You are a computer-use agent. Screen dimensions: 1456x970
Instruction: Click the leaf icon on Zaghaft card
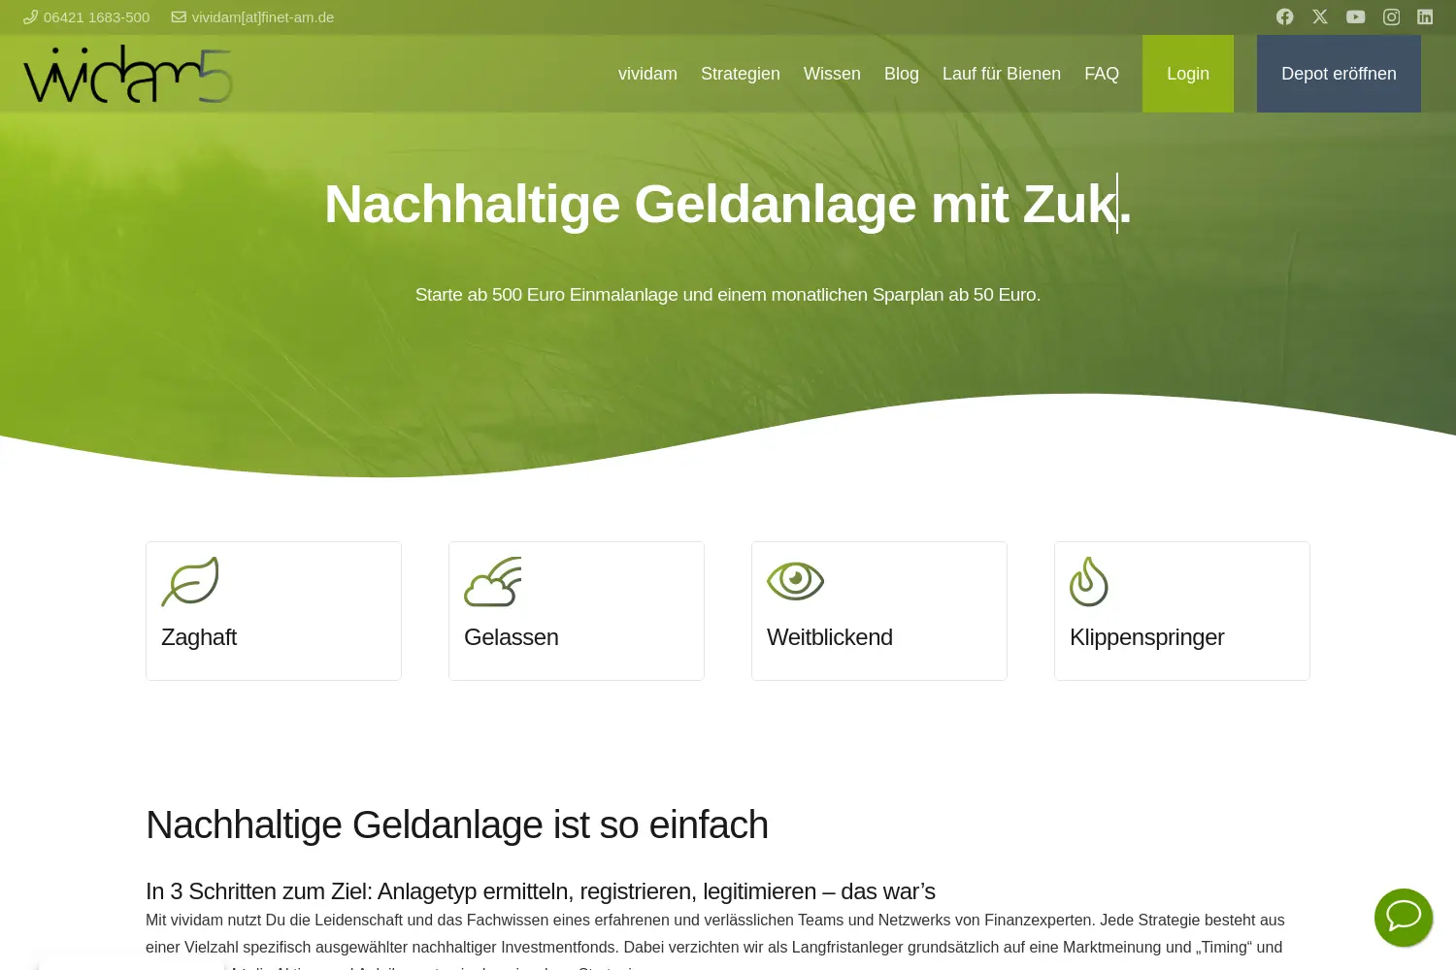pyautogui.click(x=190, y=581)
